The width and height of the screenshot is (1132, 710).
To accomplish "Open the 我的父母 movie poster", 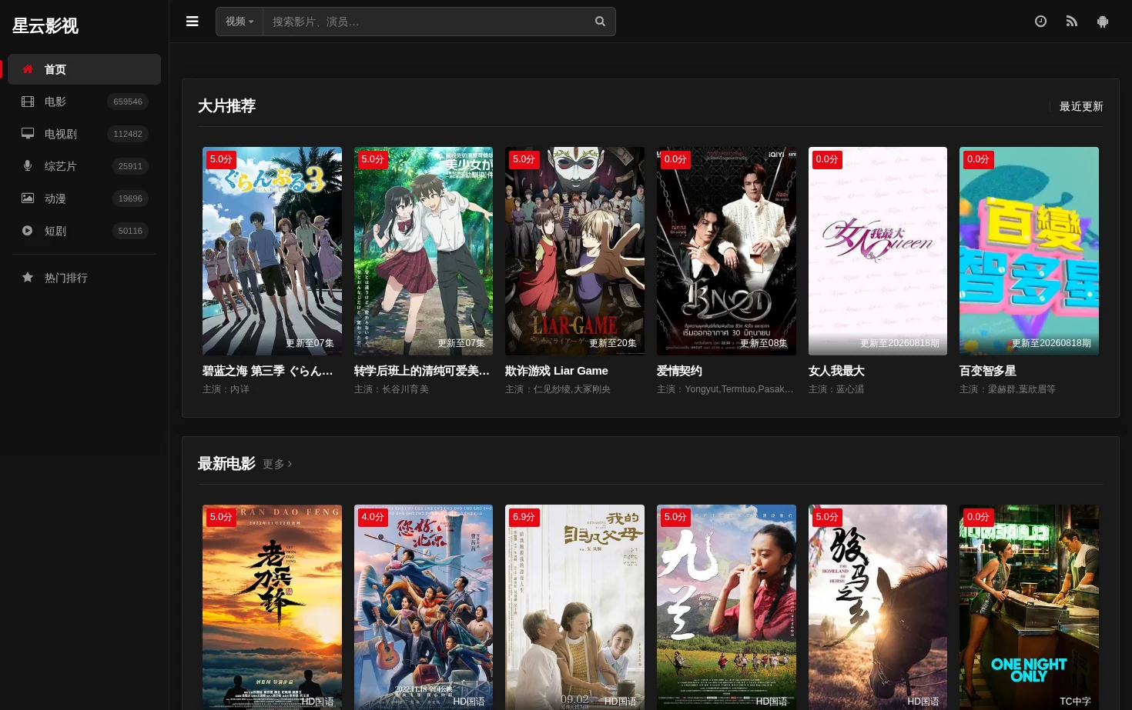I will 574,607.
